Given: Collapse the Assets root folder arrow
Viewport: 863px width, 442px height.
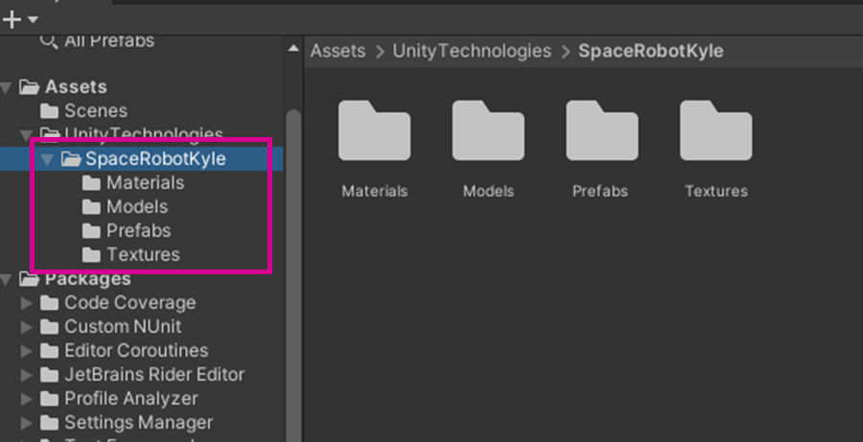Looking at the screenshot, I should [x=7, y=87].
